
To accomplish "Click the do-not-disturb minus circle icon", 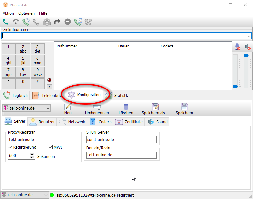I will point(67,22).
